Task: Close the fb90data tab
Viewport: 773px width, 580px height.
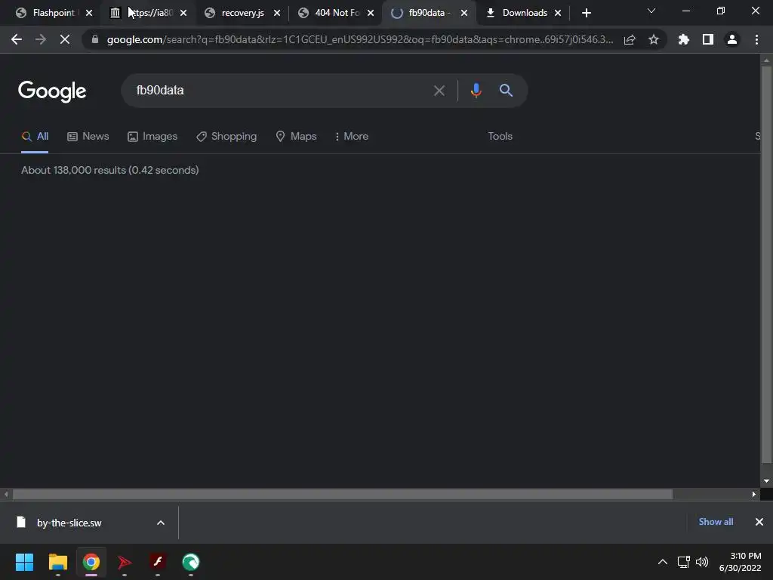Action: [464, 14]
